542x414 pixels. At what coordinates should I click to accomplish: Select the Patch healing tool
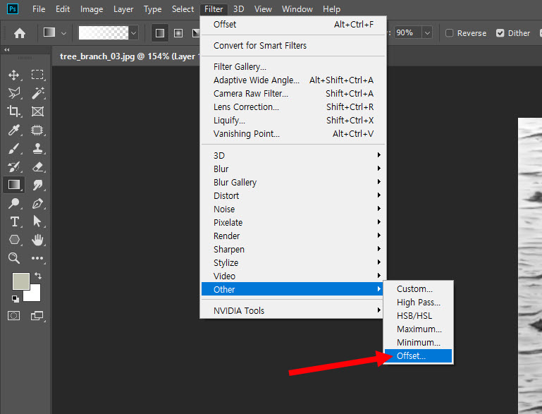[x=37, y=130]
